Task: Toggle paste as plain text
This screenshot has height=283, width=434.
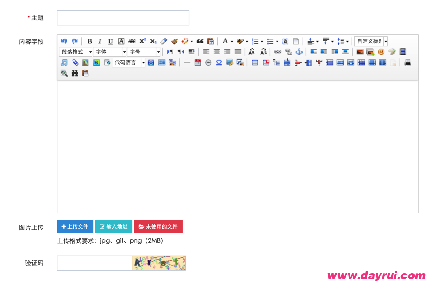Action: 211,41
